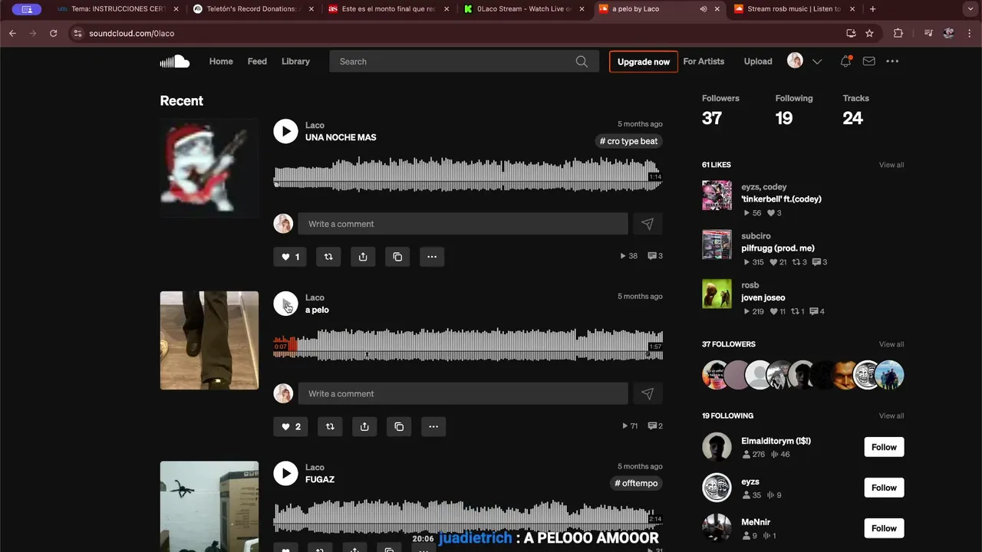Open the user avatar dropdown chevron

(x=817, y=61)
